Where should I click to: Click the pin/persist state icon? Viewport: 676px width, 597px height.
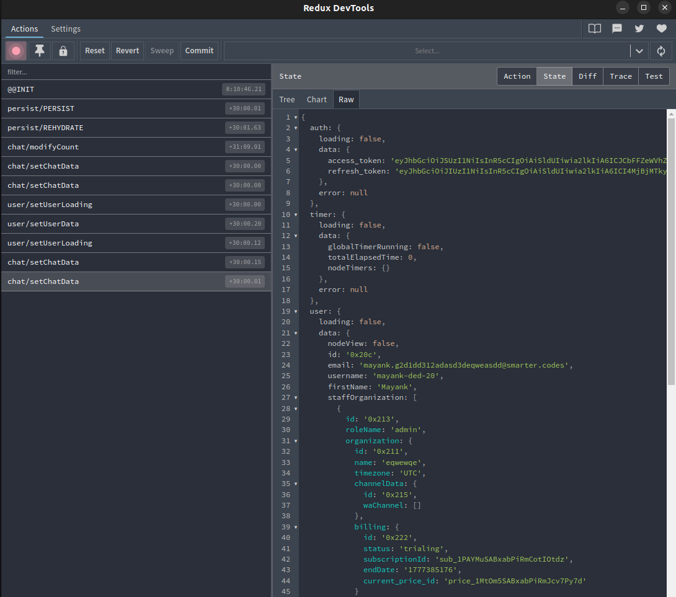point(40,51)
